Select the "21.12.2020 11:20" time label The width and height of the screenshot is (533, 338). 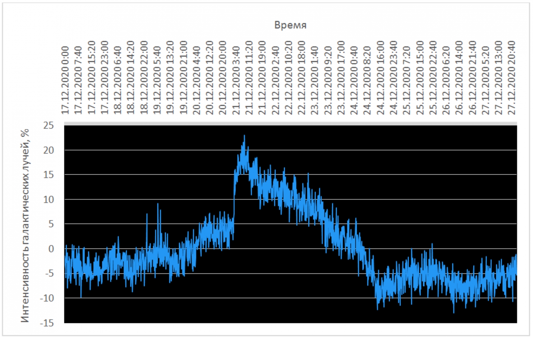coord(249,78)
